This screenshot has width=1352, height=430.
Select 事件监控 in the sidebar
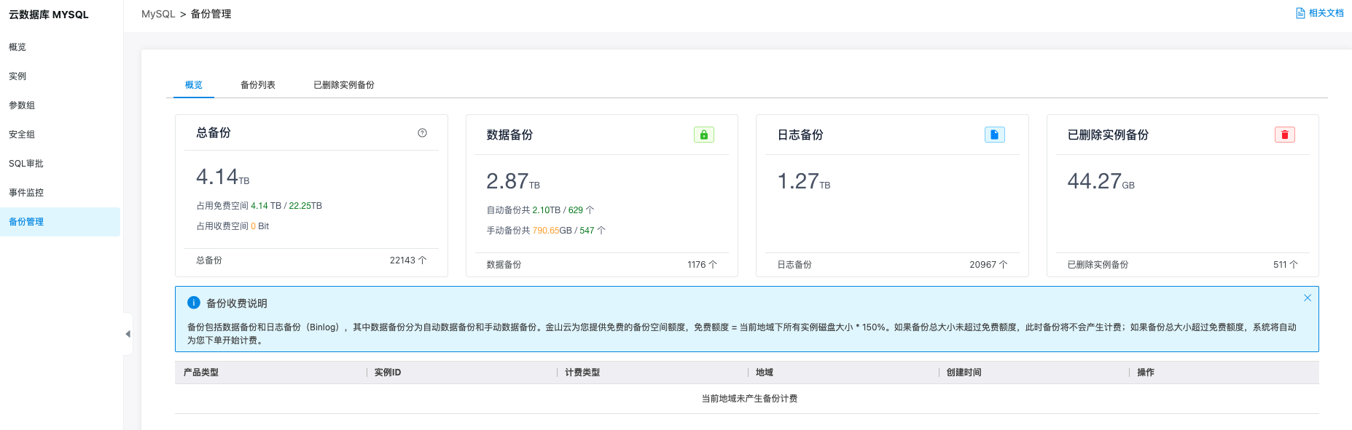click(x=26, y=193)
